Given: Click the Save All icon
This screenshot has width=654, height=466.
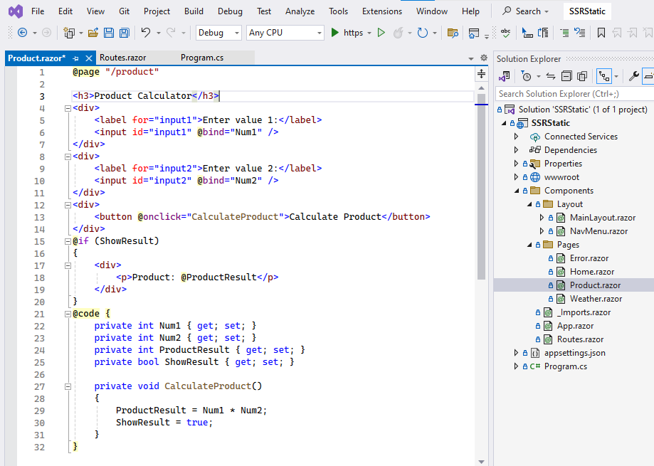Looking at the screenshot, I should (125, 33).
